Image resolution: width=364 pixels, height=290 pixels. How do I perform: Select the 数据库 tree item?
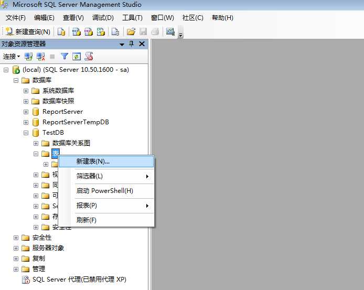pos(42,80)
